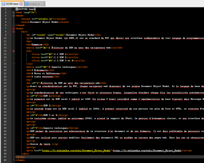Viewport: 204px width, 163px height.
Task: Click the list item 1.1 DOM 1
Action: click(60, 54)
